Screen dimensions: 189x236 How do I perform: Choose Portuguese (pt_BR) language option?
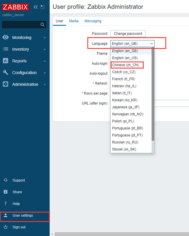131,128
